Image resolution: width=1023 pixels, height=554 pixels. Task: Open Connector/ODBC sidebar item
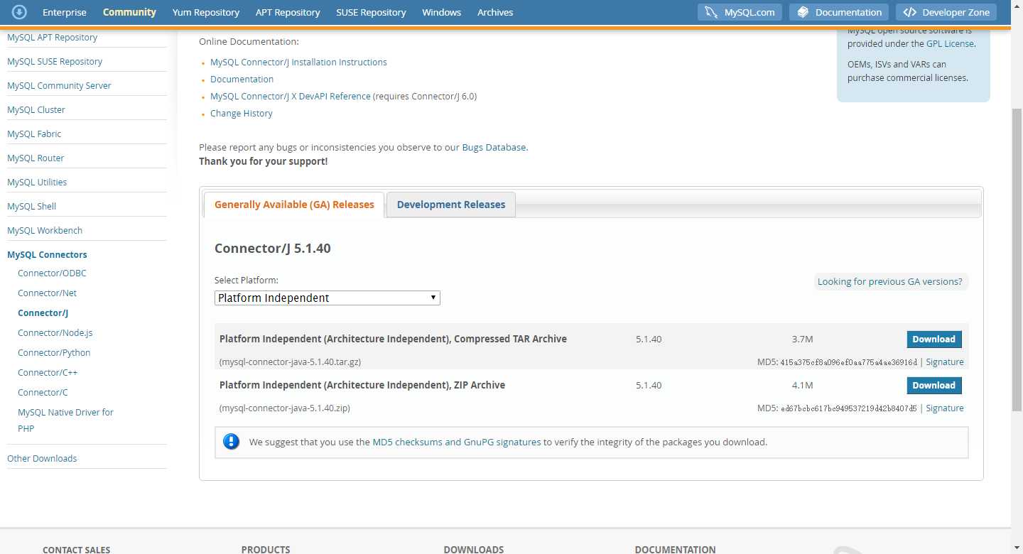click(52, 273)
